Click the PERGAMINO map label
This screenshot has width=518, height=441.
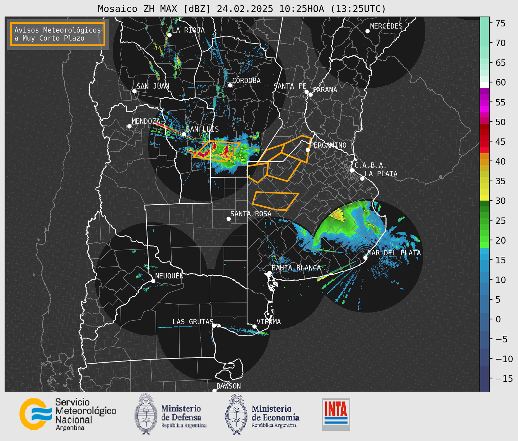(x=328, y=145)
